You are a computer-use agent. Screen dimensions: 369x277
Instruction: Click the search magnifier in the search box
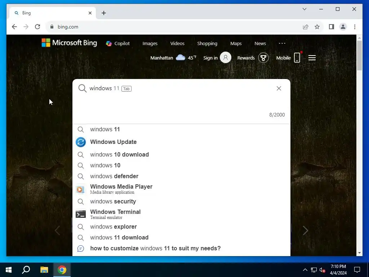83,88
